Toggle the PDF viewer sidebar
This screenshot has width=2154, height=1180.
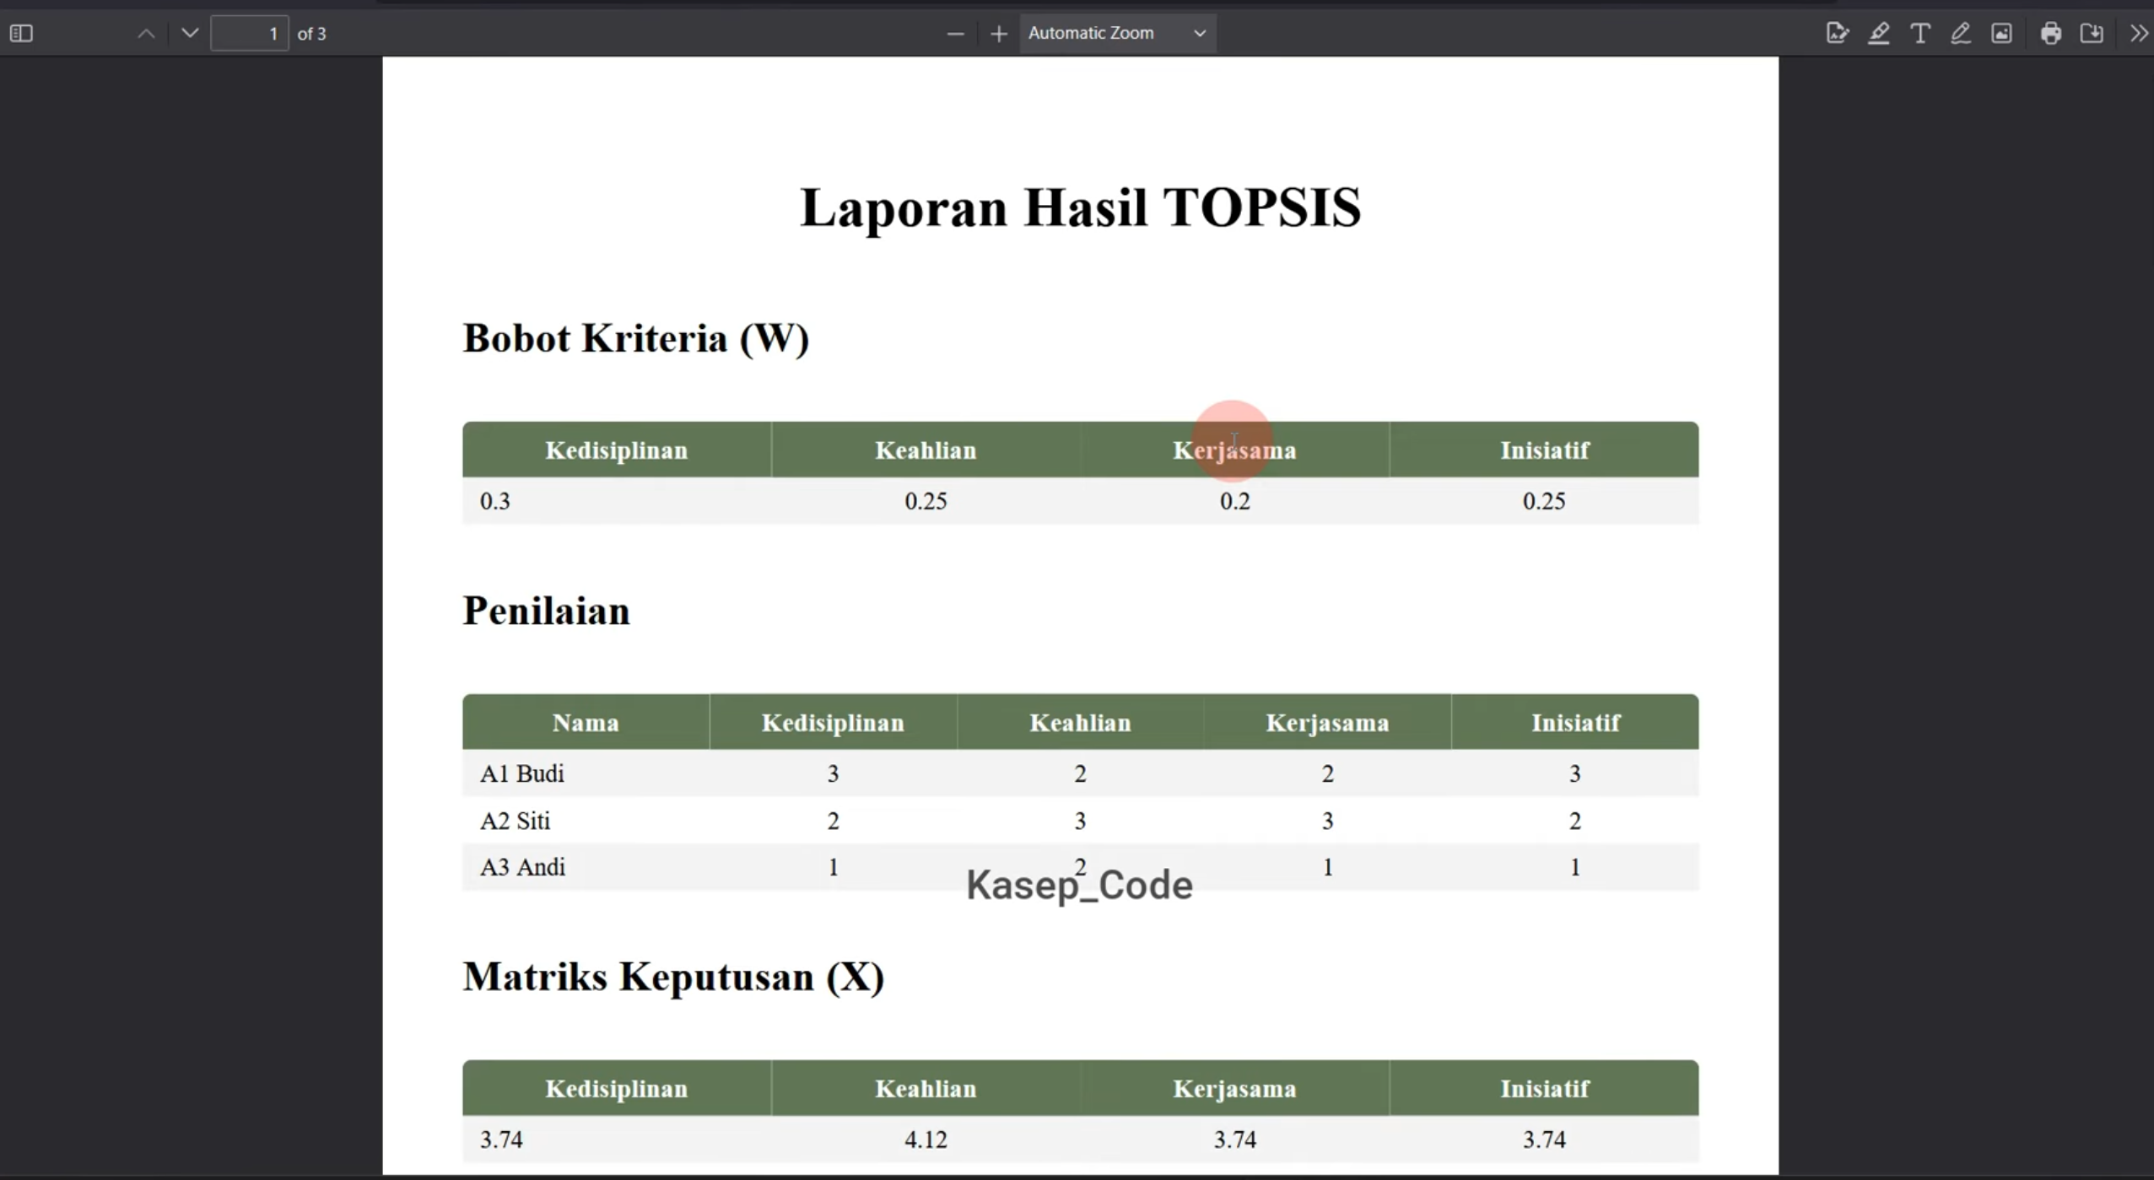pos(21,34)
